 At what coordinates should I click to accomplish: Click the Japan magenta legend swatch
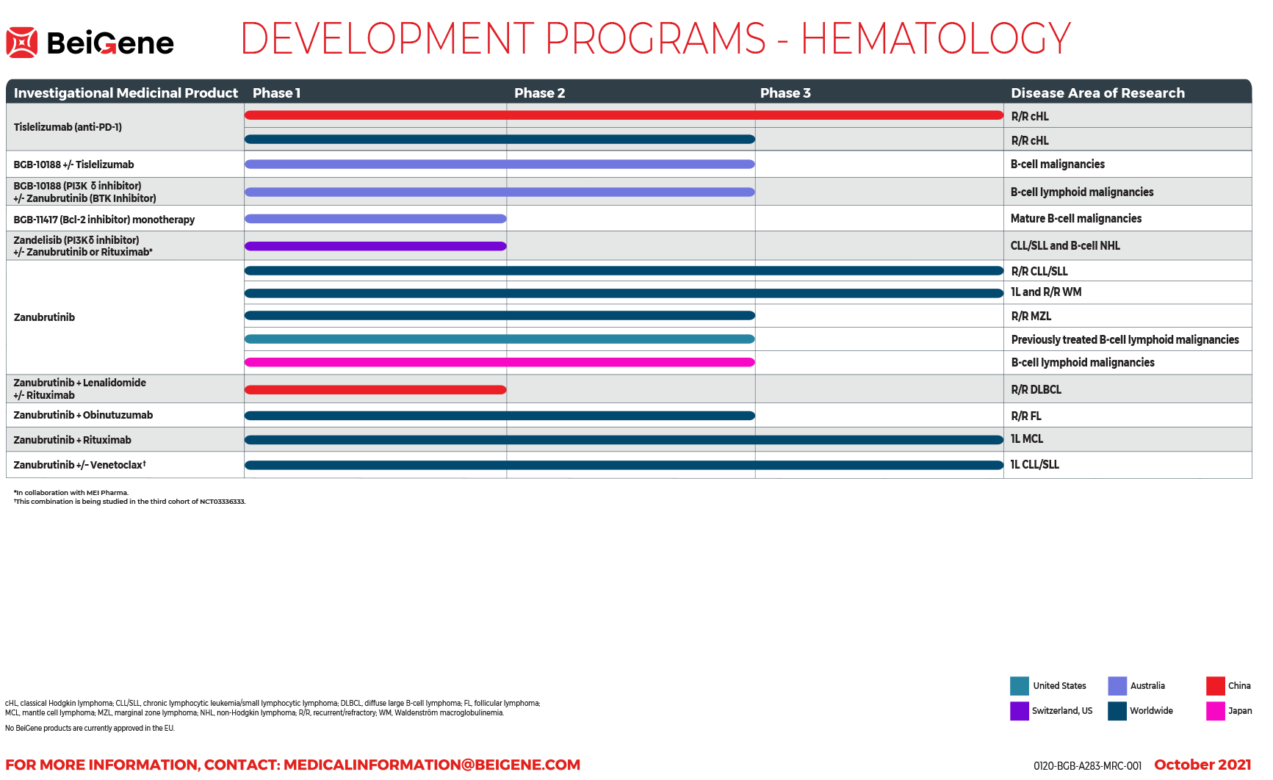point(1216,711)
